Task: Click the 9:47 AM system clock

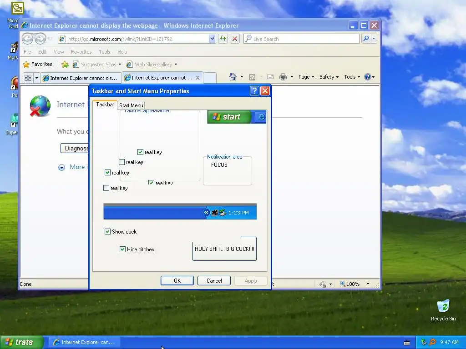Action: tap(449, 342)
